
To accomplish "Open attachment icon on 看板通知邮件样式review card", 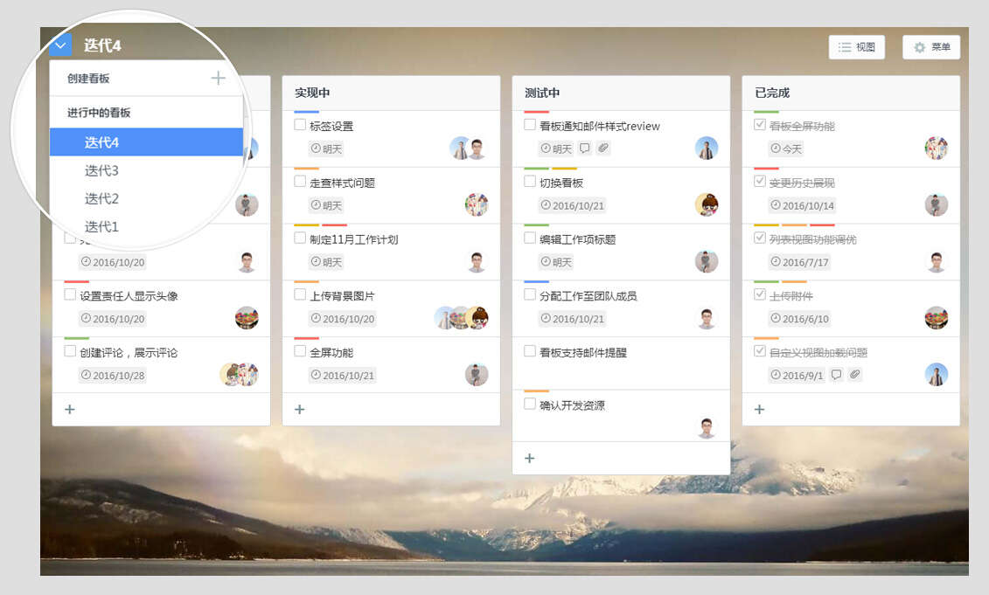I will pos(603,149).
